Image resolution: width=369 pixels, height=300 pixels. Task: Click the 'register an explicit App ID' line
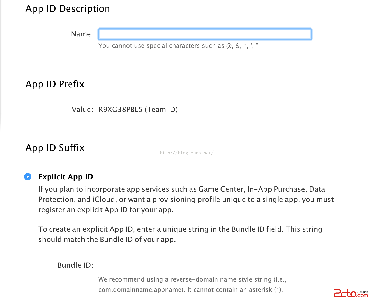click(x=106, y=210)
